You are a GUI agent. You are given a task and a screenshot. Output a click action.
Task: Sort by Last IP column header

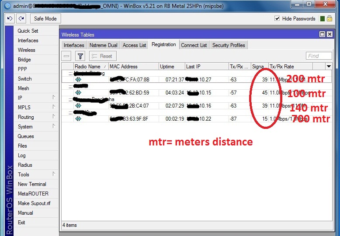point(207,67)
